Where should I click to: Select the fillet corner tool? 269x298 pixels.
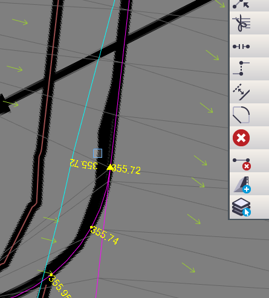241,115
